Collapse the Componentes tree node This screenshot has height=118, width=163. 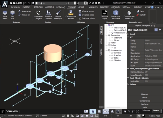pyautogui.click(x=106, y=50)
